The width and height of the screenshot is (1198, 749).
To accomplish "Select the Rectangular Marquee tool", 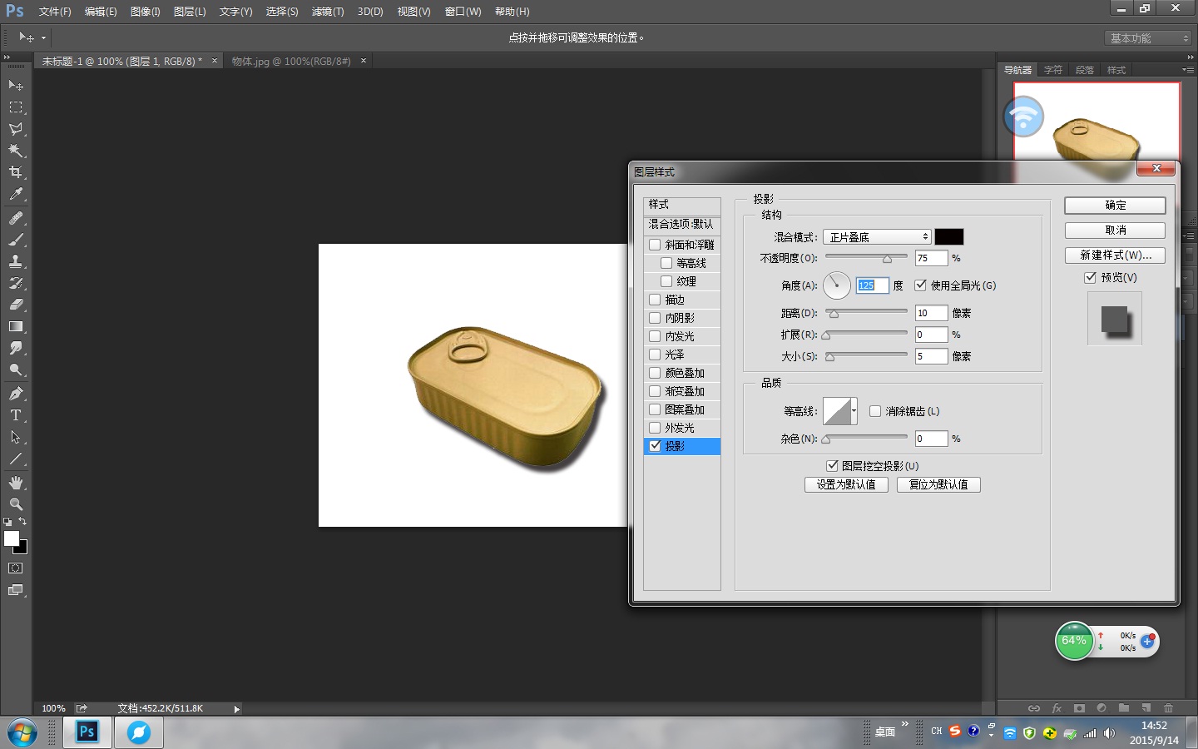I will click(x=16, y=107).
